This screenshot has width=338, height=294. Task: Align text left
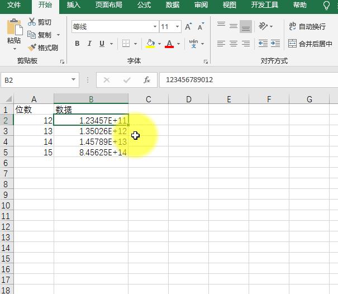click(221, 44)
